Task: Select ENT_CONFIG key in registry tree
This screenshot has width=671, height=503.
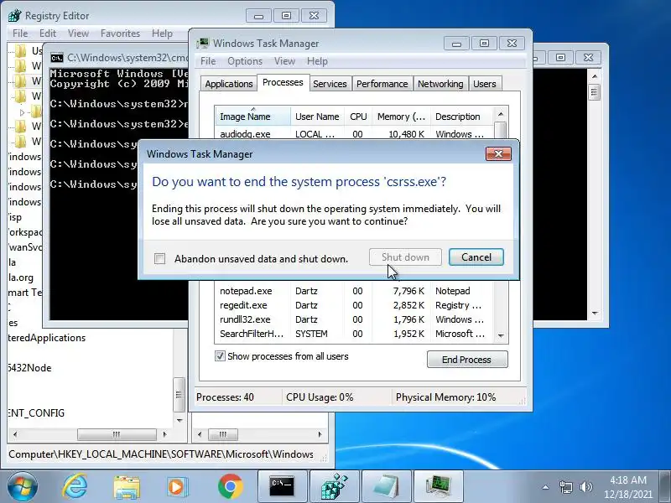Action: [x=36, y=412]
